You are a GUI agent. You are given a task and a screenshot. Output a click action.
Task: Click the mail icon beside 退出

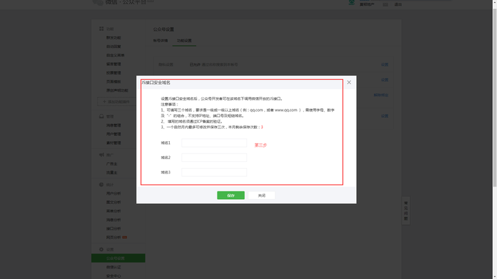(x=385, y=4)
